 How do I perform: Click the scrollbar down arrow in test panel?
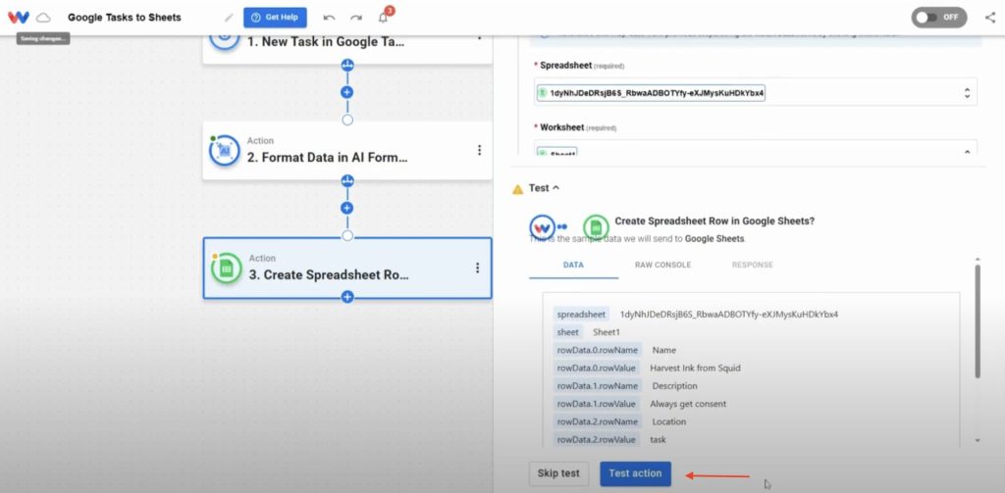point(978,440)
